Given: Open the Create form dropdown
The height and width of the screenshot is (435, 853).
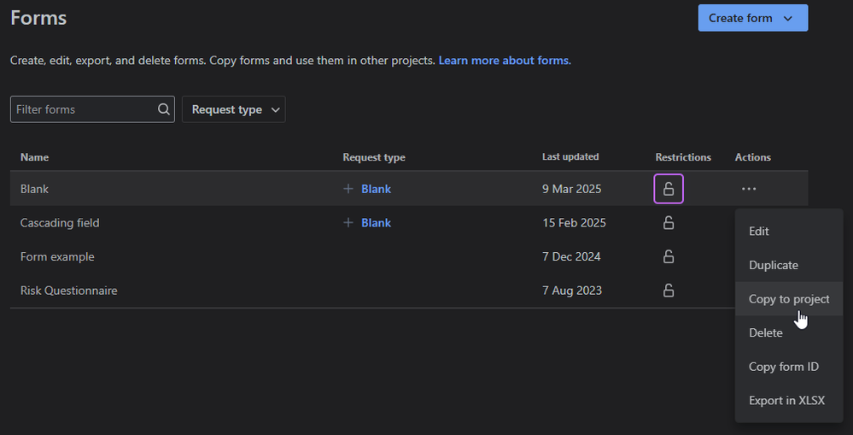Looking at the screenshot, I should 752,18.
